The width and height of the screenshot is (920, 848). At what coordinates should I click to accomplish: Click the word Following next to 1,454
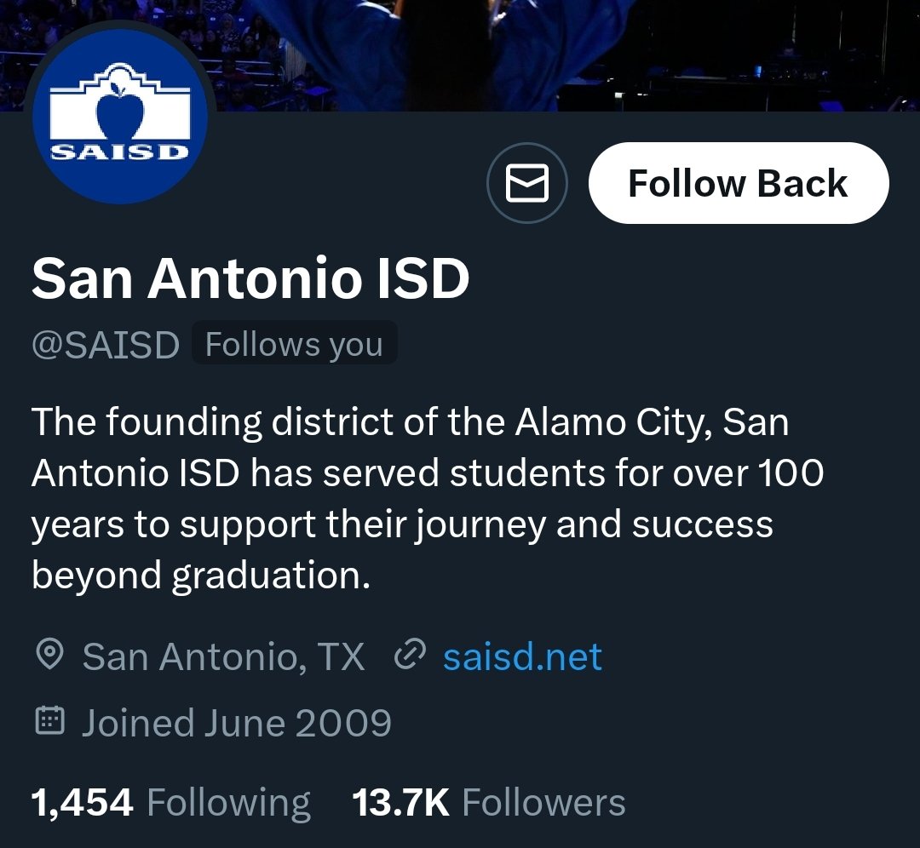pyautogui.click(x=229, y=803)
